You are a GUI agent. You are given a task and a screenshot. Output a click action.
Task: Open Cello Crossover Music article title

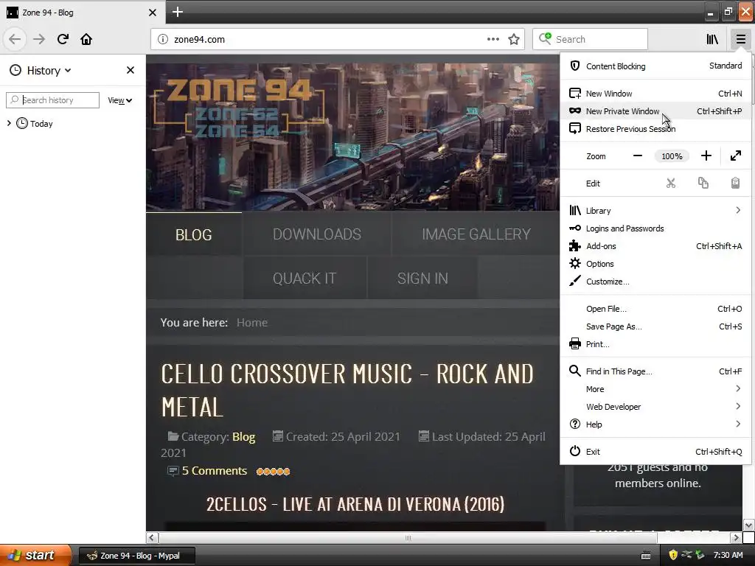click(x=347, y=391)
